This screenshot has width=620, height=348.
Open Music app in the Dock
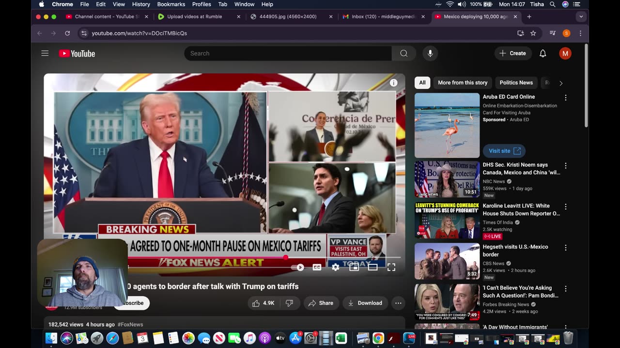click(x=249, y=338)
